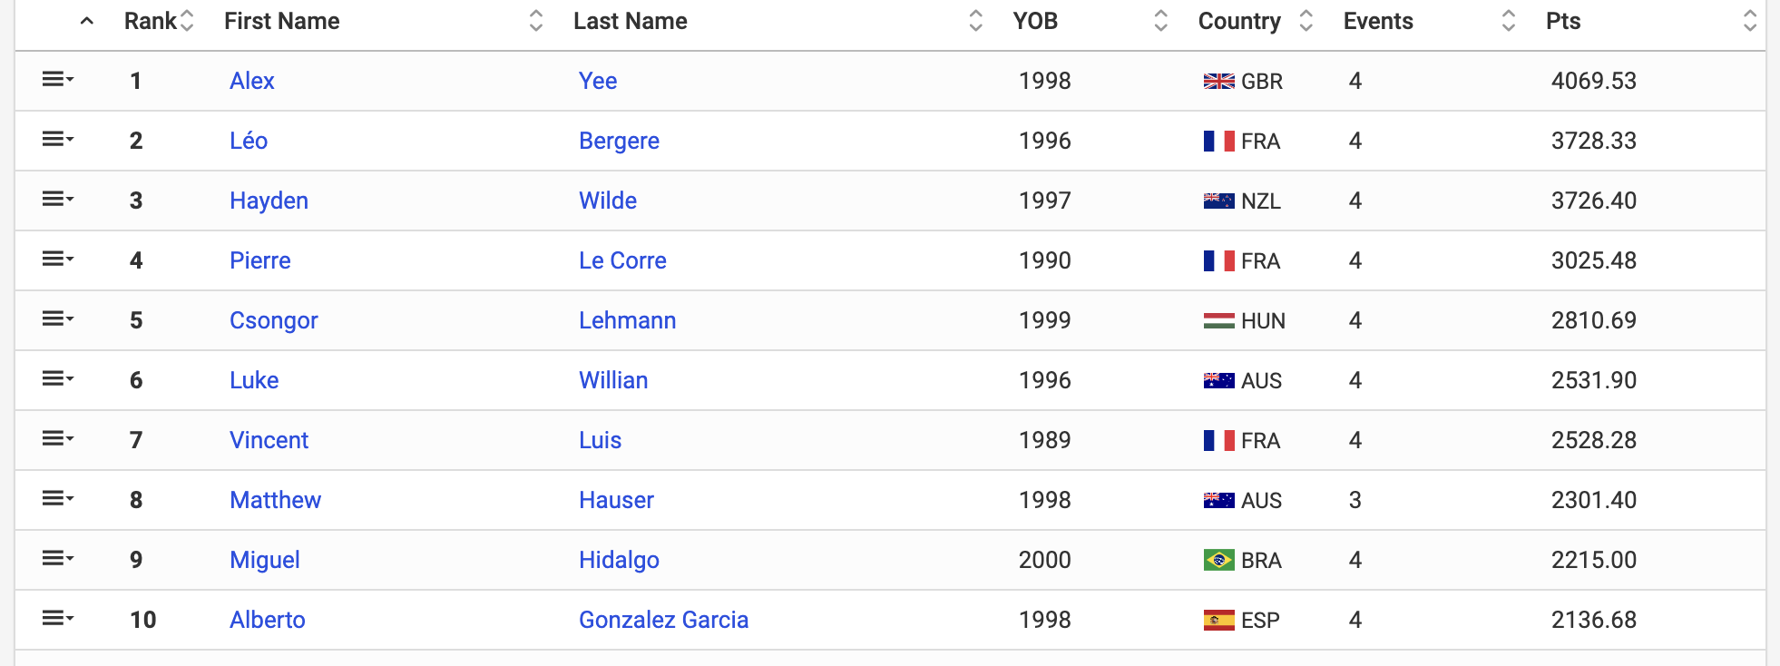Open last name link Willian

(613, 380)
